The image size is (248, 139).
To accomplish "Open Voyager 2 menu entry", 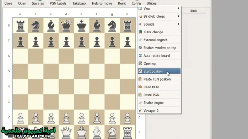I will click(x=159, y=110).
